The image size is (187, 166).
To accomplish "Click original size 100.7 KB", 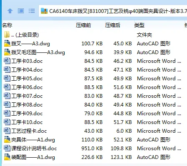I will point(92,44).
